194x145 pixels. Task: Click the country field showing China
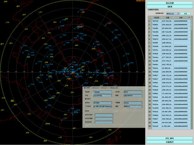pos(133,103)
